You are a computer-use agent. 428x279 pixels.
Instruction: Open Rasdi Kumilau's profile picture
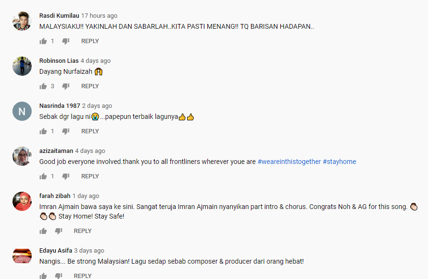[22, 21]
